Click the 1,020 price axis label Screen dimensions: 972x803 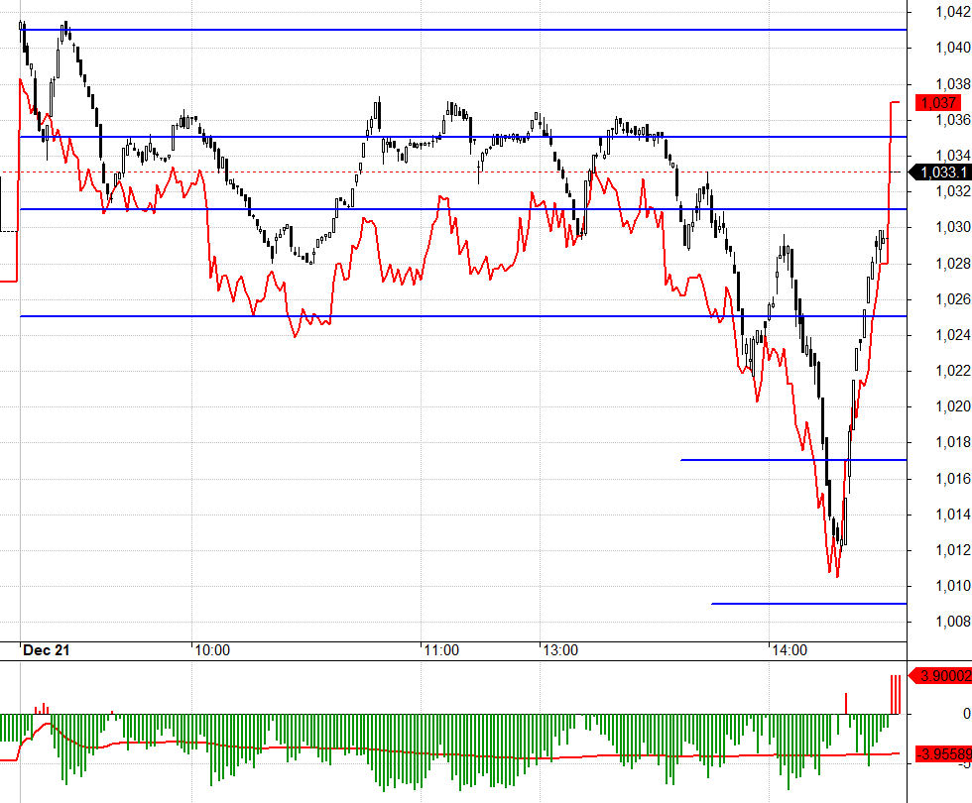click(x=953, y=406)
